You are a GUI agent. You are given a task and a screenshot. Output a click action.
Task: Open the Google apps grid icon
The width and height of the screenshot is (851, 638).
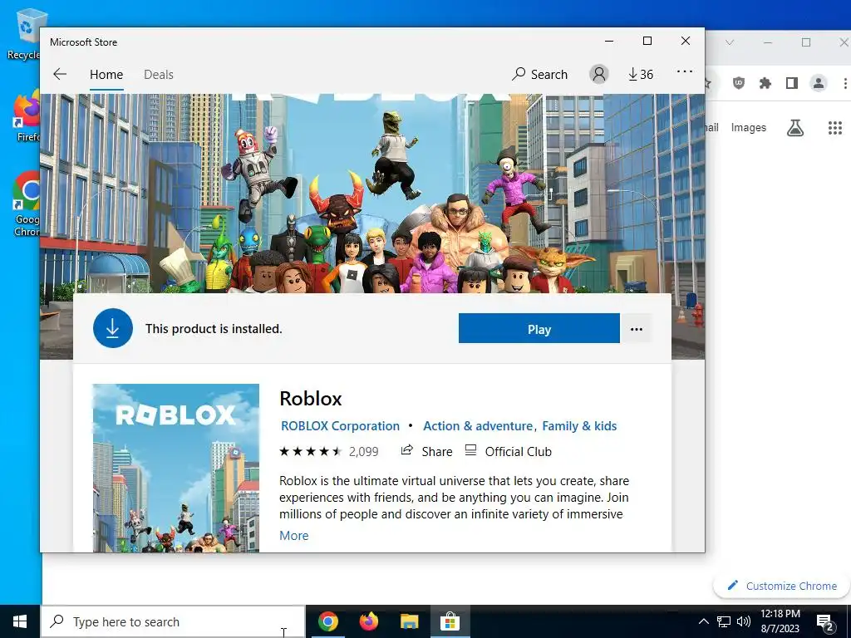pyautogui.click(x=834, y=128)
